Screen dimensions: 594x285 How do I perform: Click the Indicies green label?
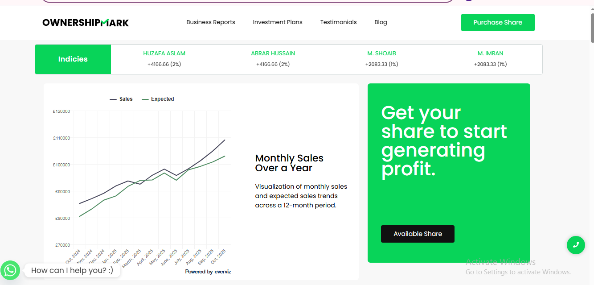73,59
